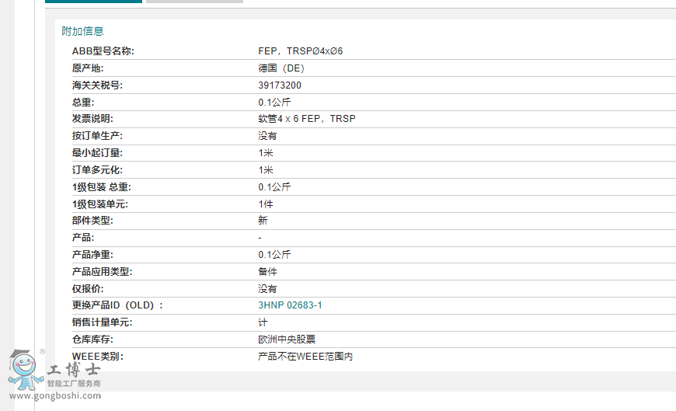The height and width of the screenshot is (411, 676).
Task: Click the 部件类型 label
Action: pyautogui.click(x=92, y=221)
